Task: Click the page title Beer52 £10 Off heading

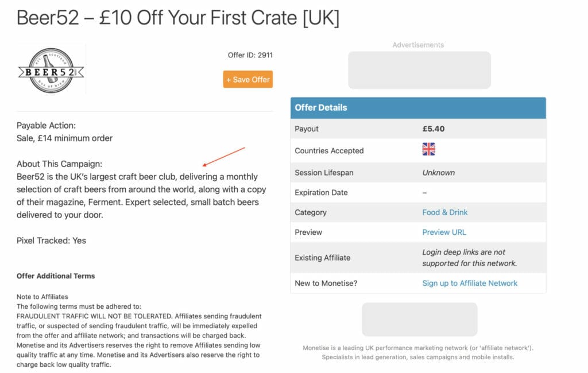Action: [179, 18]
